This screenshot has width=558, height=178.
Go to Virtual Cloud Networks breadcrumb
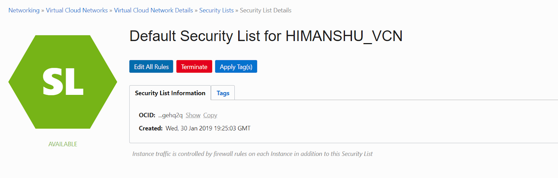pyautogui.click(x=77, y=10)
